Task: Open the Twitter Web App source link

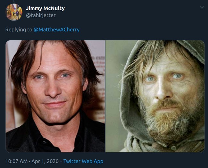Action: tap(83, 161)
